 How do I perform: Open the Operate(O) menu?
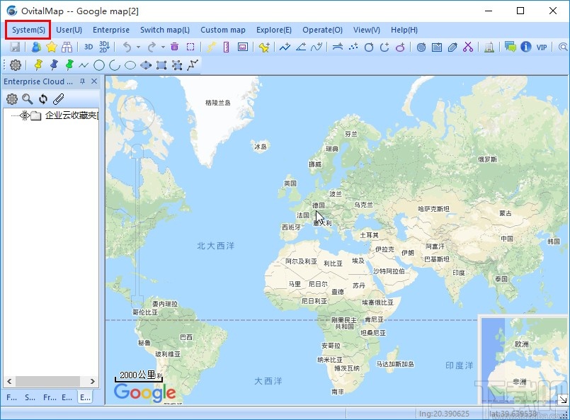[322, 30]
